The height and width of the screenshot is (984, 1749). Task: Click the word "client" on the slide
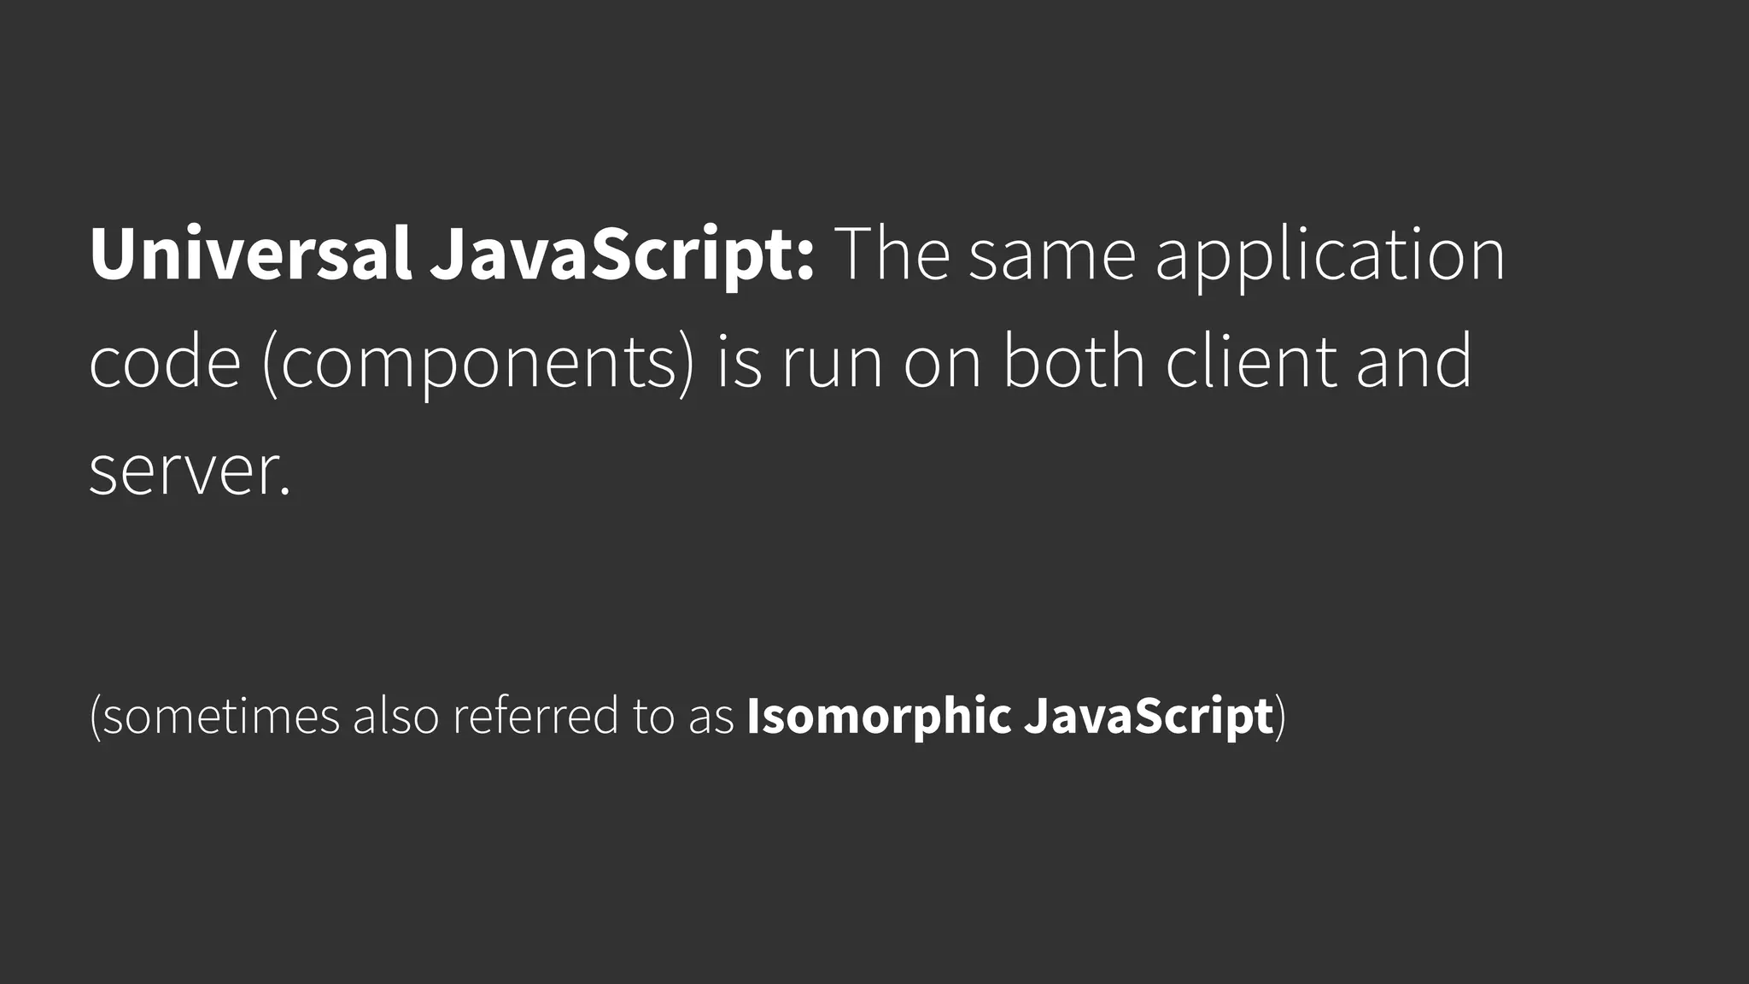(x=1253, y=362)
